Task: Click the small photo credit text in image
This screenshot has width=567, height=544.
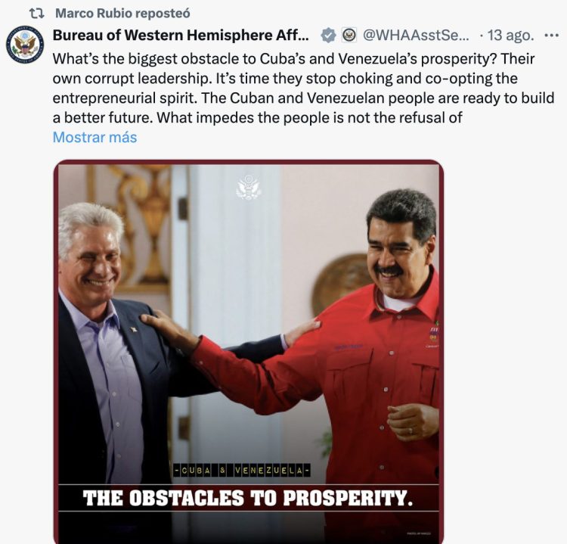Action: point(419,533)
